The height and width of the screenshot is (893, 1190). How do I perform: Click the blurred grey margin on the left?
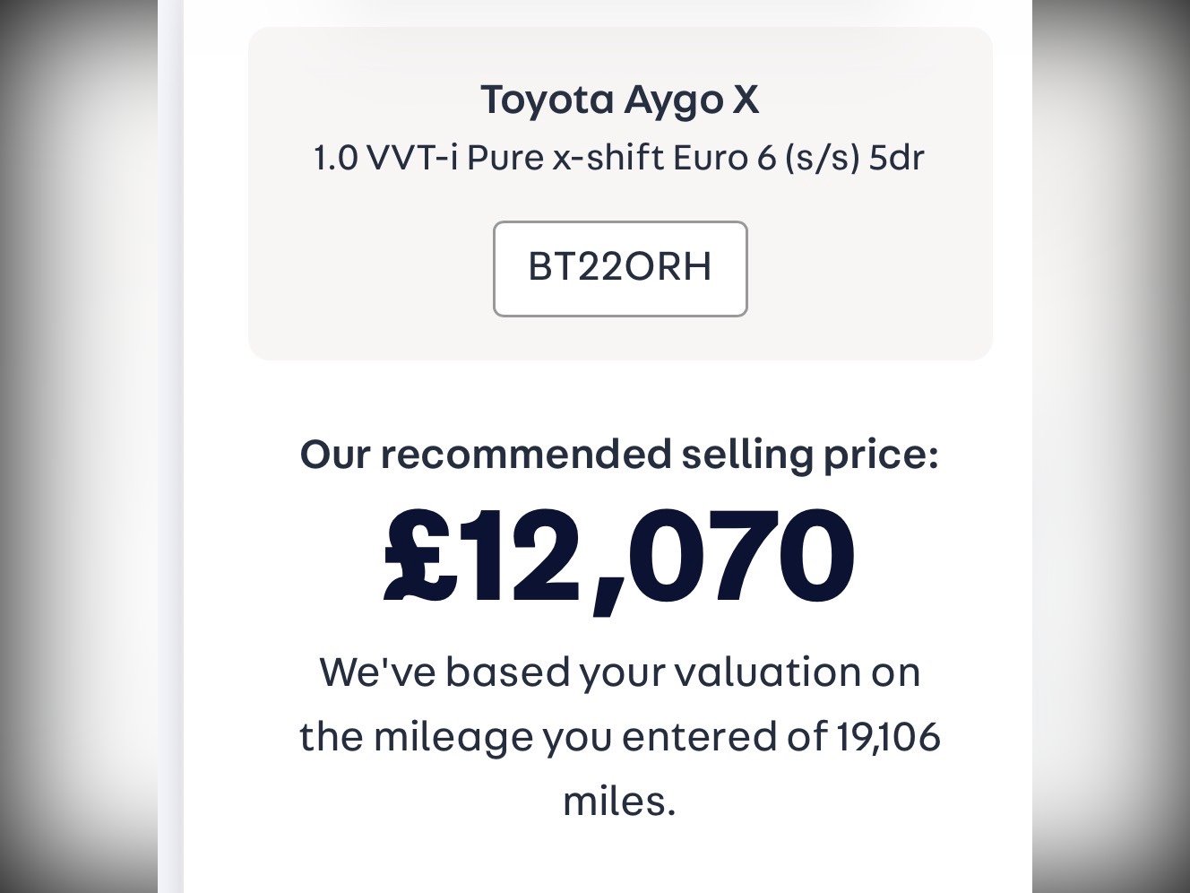coord(79,448)
